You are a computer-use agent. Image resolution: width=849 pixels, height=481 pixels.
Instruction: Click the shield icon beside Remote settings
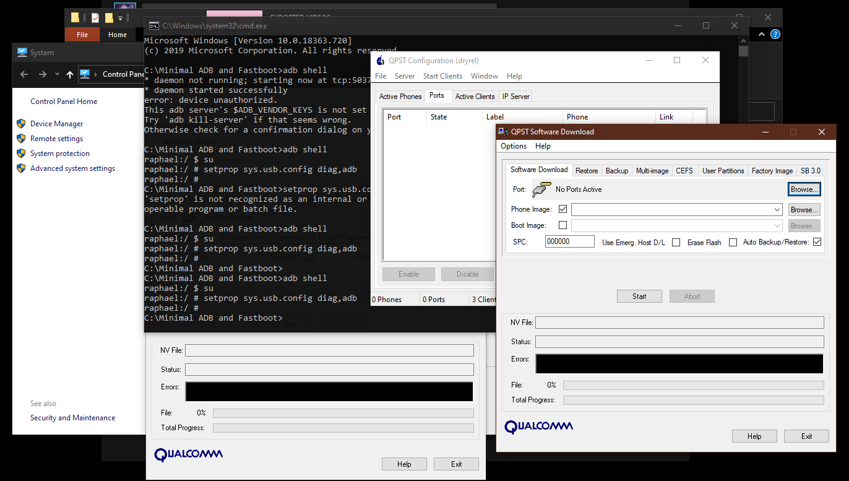point(21,139)
